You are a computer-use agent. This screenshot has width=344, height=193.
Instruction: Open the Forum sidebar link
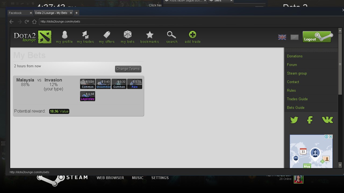[292, 65]
